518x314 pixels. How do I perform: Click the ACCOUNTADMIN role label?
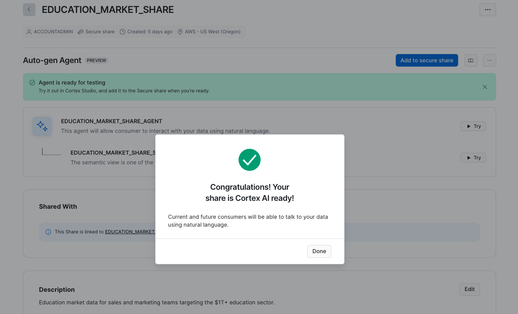coord(53,32)
